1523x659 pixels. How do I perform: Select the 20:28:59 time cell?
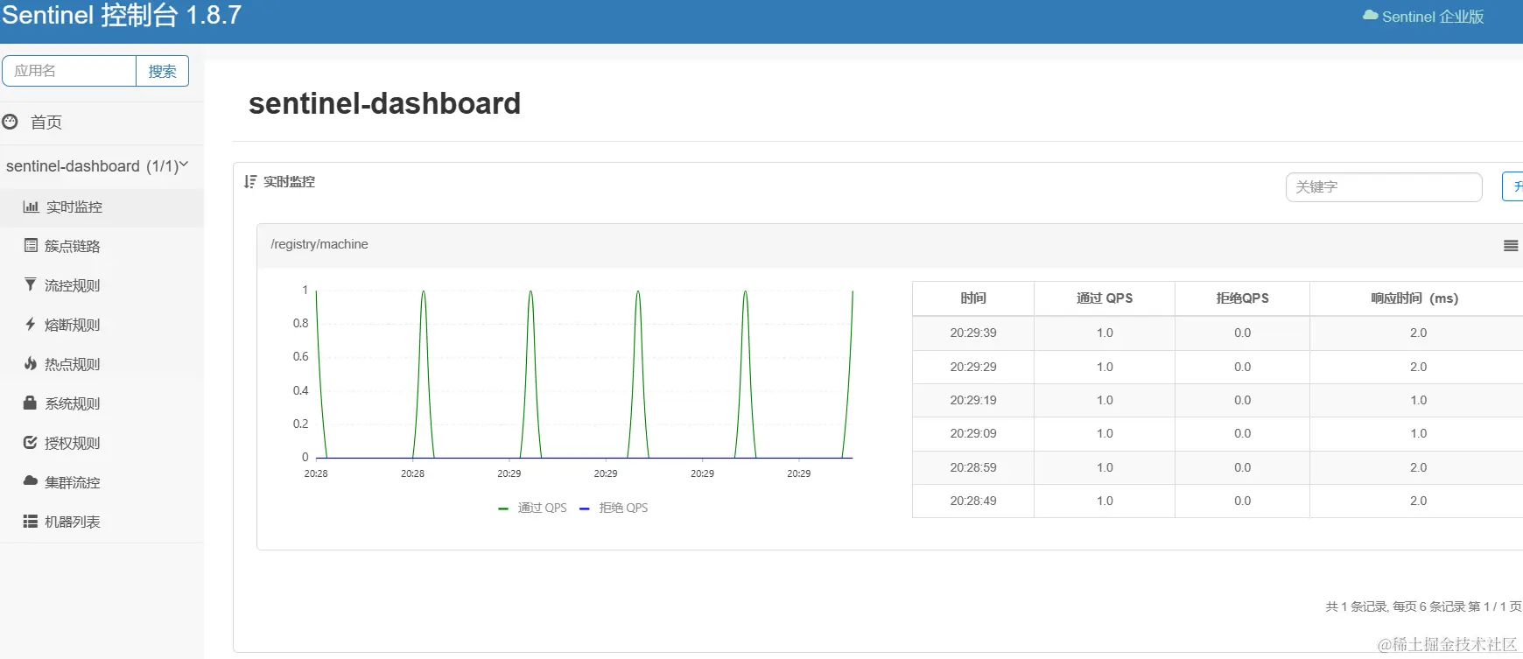(x=973, y=467)
